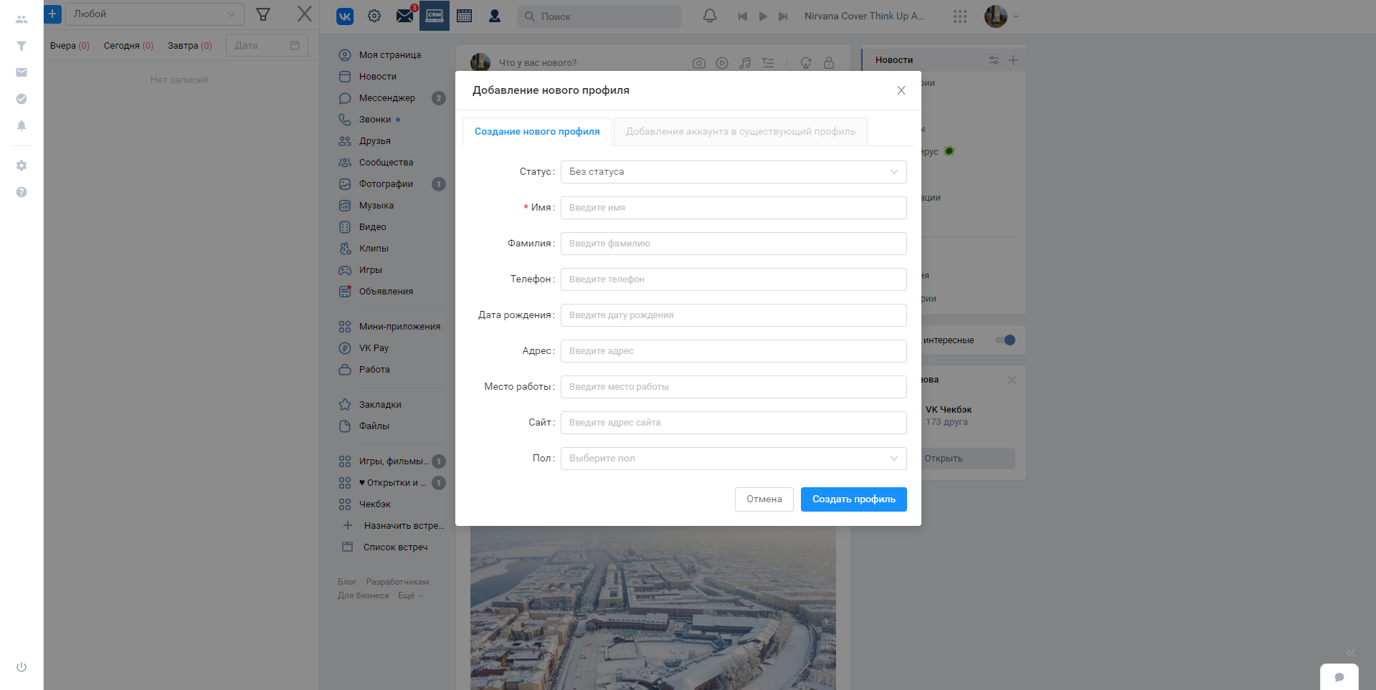The image size is (1376, 690).
Task: Focus the Телефон input field
Action: click(x=734, y=279)
